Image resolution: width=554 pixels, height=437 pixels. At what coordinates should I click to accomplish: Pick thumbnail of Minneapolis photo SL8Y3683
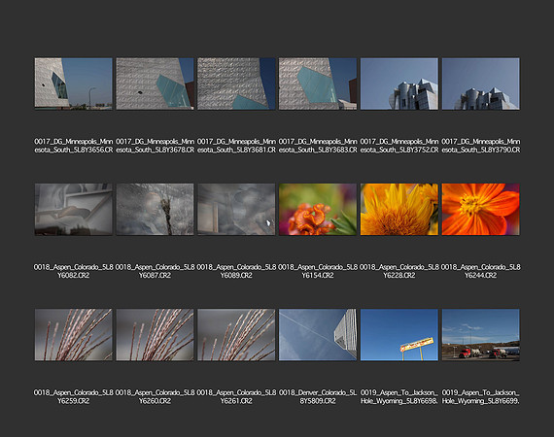pos(318,84)
